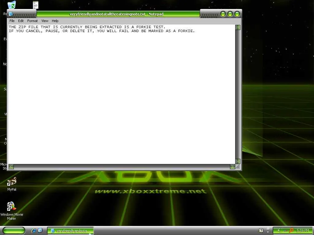Open the Help menu in Notepad
314x235 pixels.
point(55,21)
